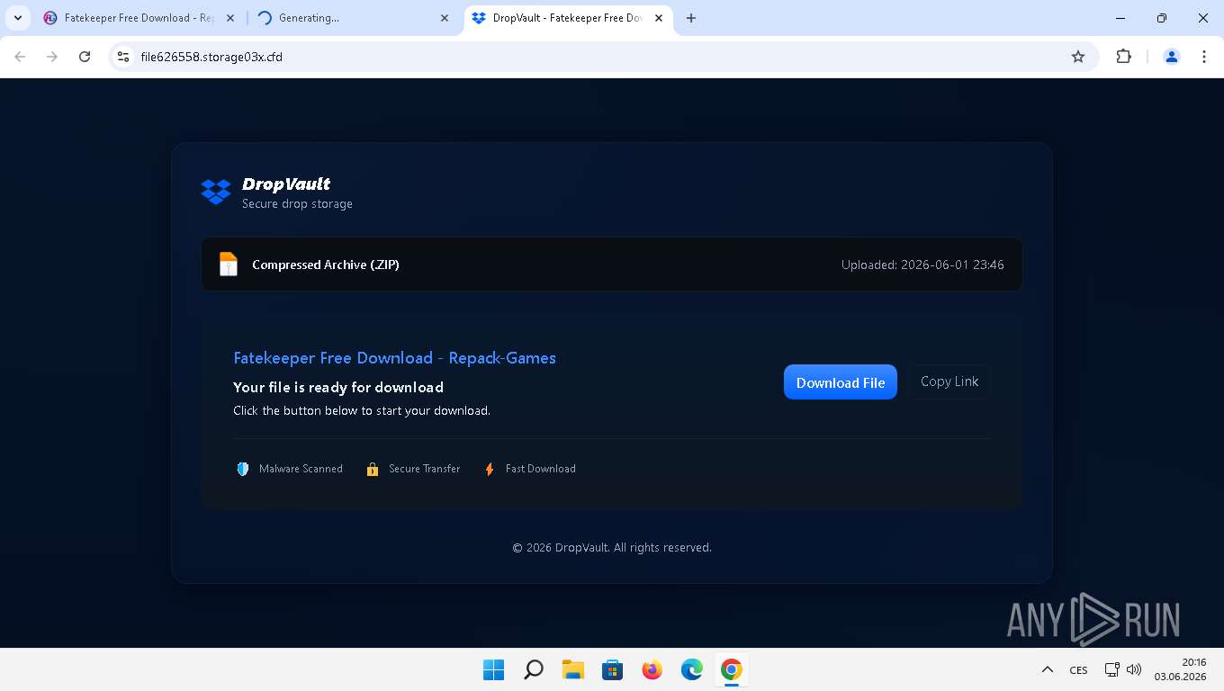
Task: Restore down the Chrome window
Action: point(1162,18)
